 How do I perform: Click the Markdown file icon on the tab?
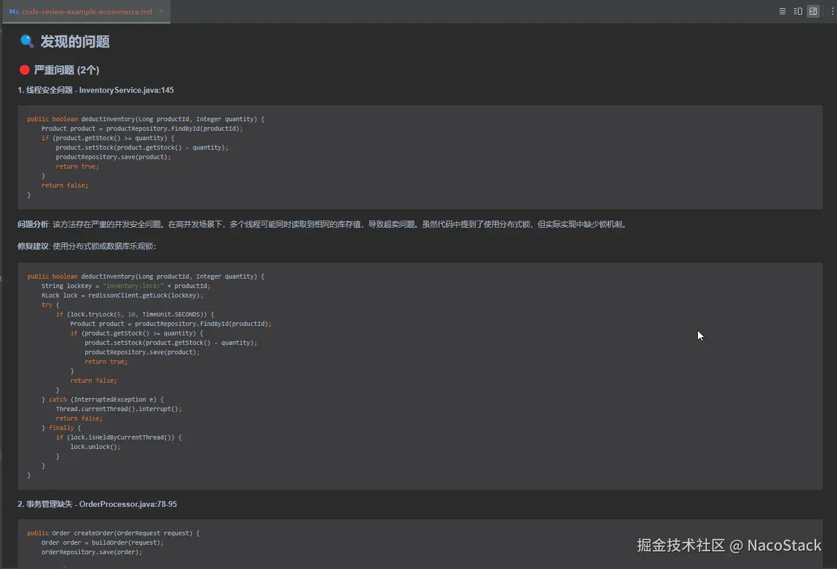[14, 11]
